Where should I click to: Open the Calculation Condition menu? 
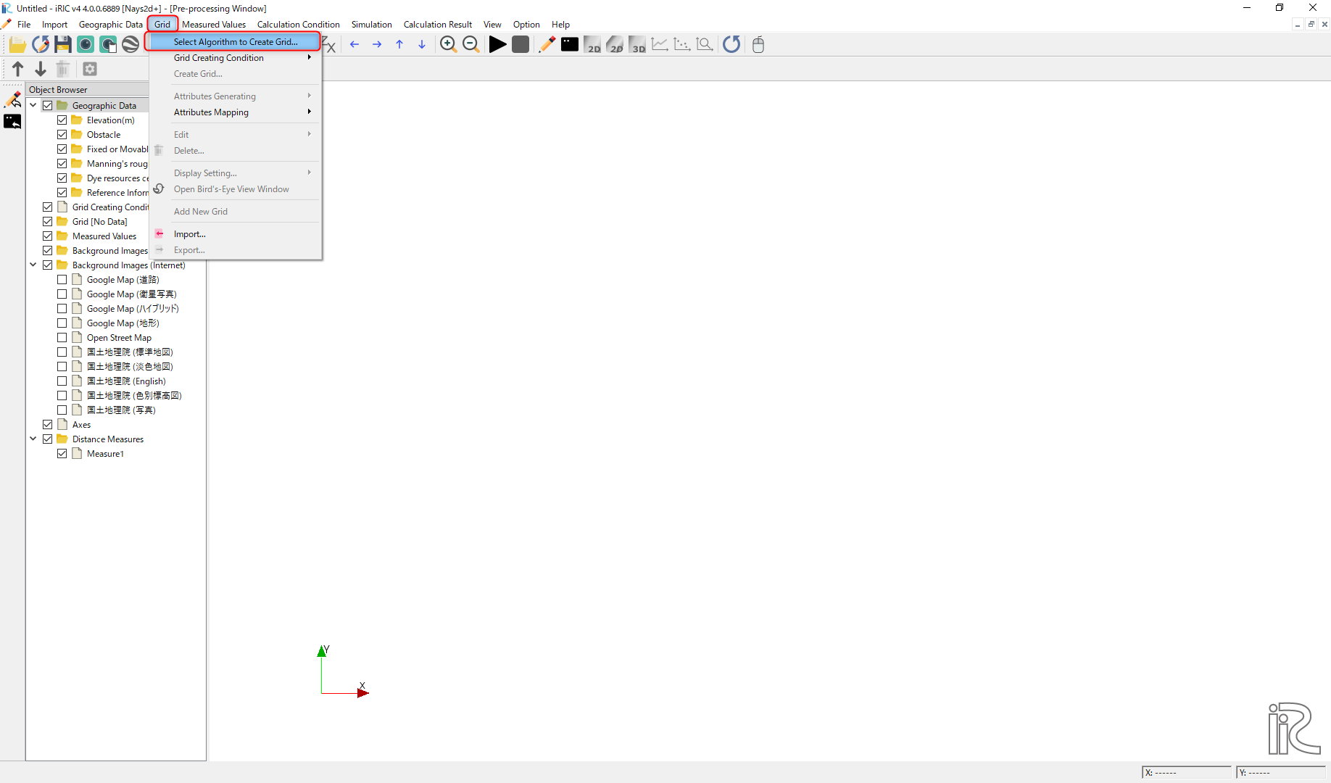(298, 25)
